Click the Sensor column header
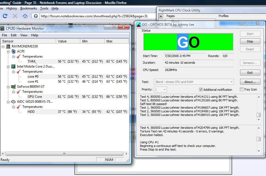The width and height of the screenshot is (266, 176). (28, 41)
